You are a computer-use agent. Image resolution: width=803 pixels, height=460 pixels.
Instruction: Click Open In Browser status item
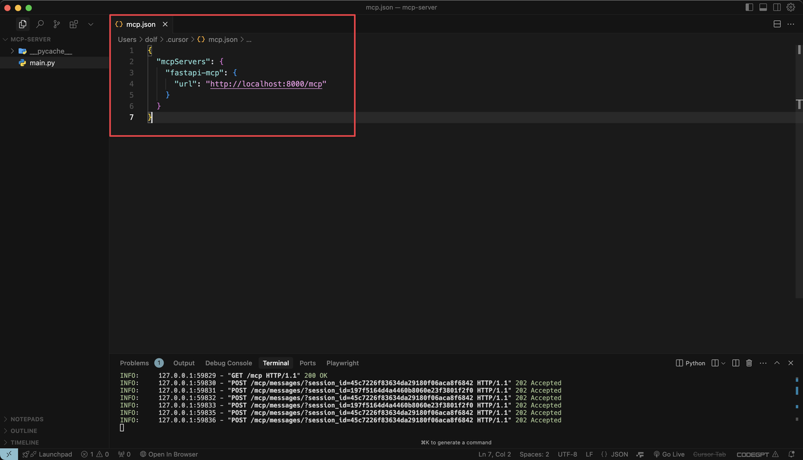169,454
